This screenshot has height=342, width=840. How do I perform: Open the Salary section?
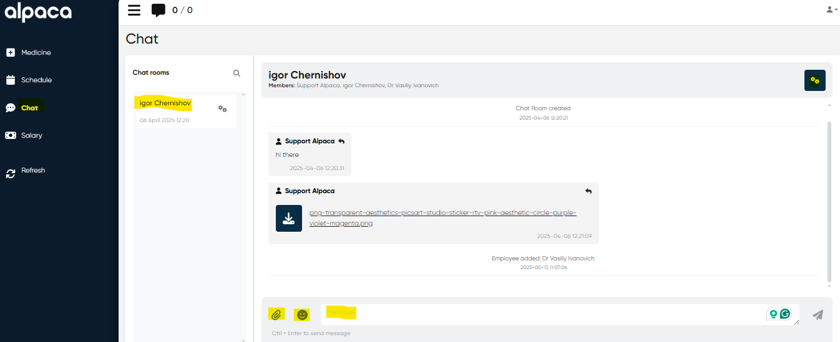coord(31,135)
